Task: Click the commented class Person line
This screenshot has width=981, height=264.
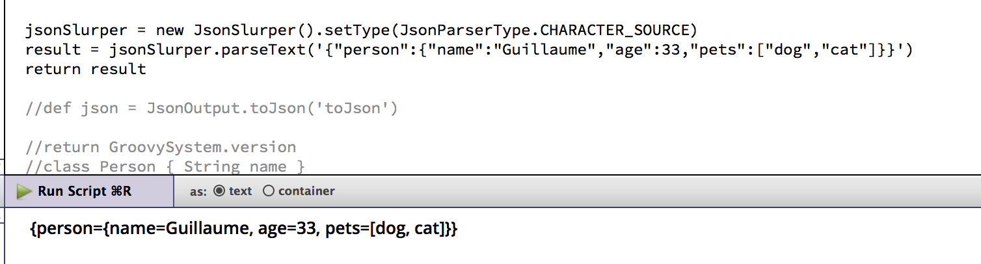Action: click(x=165, y=166)
